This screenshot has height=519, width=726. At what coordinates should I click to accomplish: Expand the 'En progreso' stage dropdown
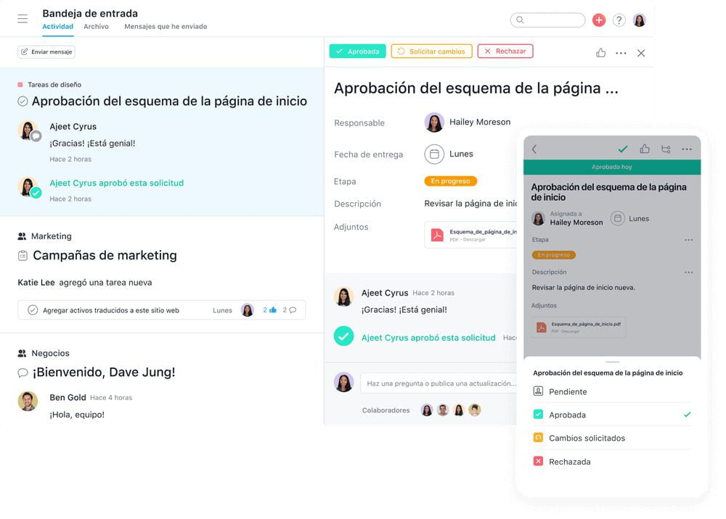(x=450, y=181)
